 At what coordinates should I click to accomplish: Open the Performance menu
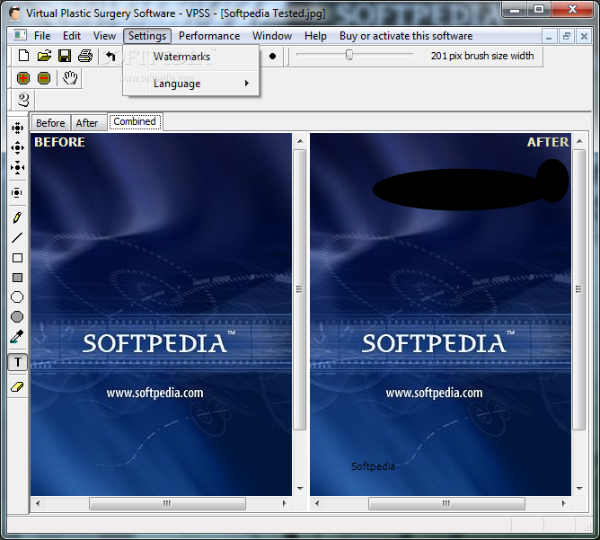(209, 36)
